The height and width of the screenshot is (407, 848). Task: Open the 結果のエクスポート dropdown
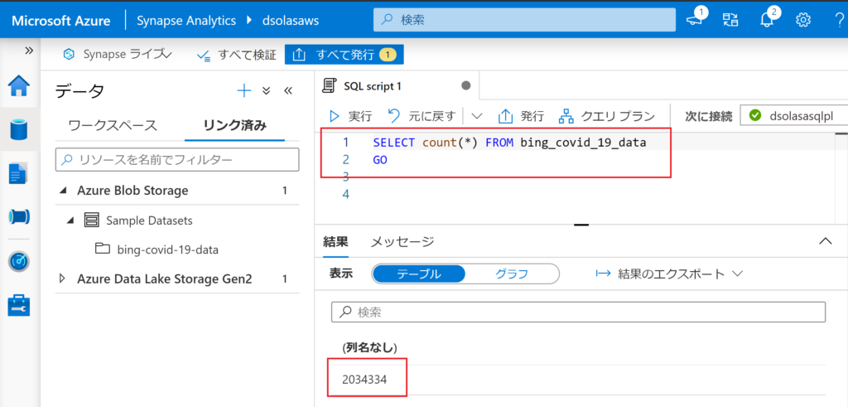click(x=669, y=274)
